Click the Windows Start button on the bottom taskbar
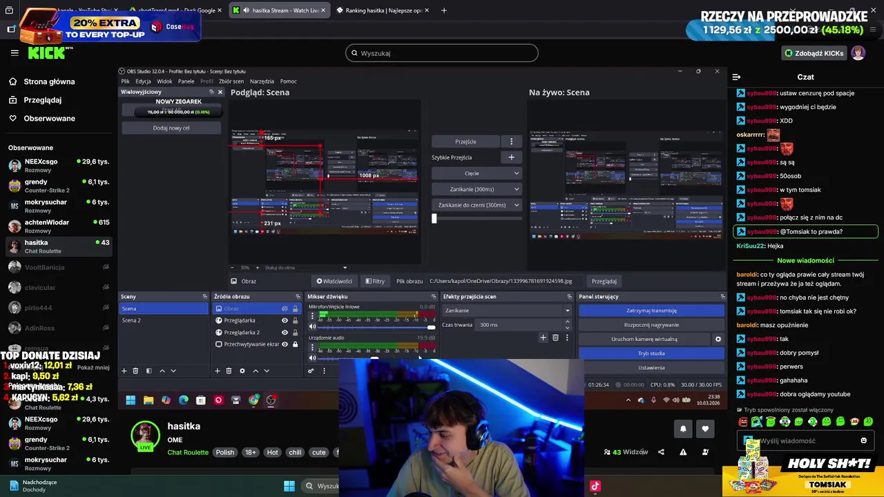The height and width of the screenshot is (497, 884). pos(289,486)
